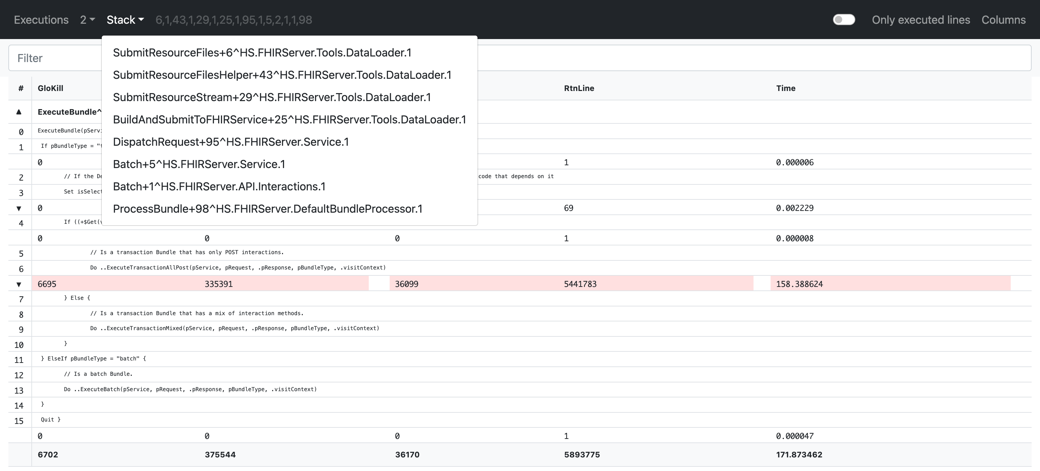Viewport: 1040px width, 471px height.
Task: Sort by the RtnLine column header
Action: (x=579, y=88)
